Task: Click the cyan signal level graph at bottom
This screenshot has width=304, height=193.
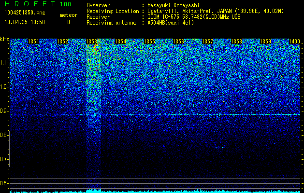Action: [x=155, y=191]
